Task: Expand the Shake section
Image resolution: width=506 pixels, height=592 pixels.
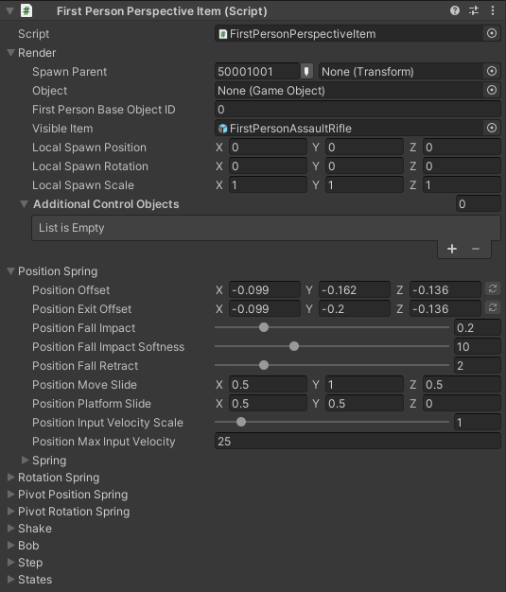Action: coord(11,529)
